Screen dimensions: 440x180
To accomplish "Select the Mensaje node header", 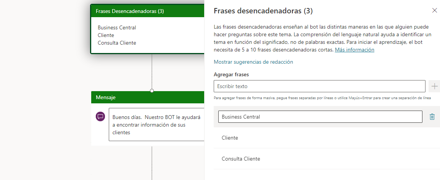I will tap(148, 97).
